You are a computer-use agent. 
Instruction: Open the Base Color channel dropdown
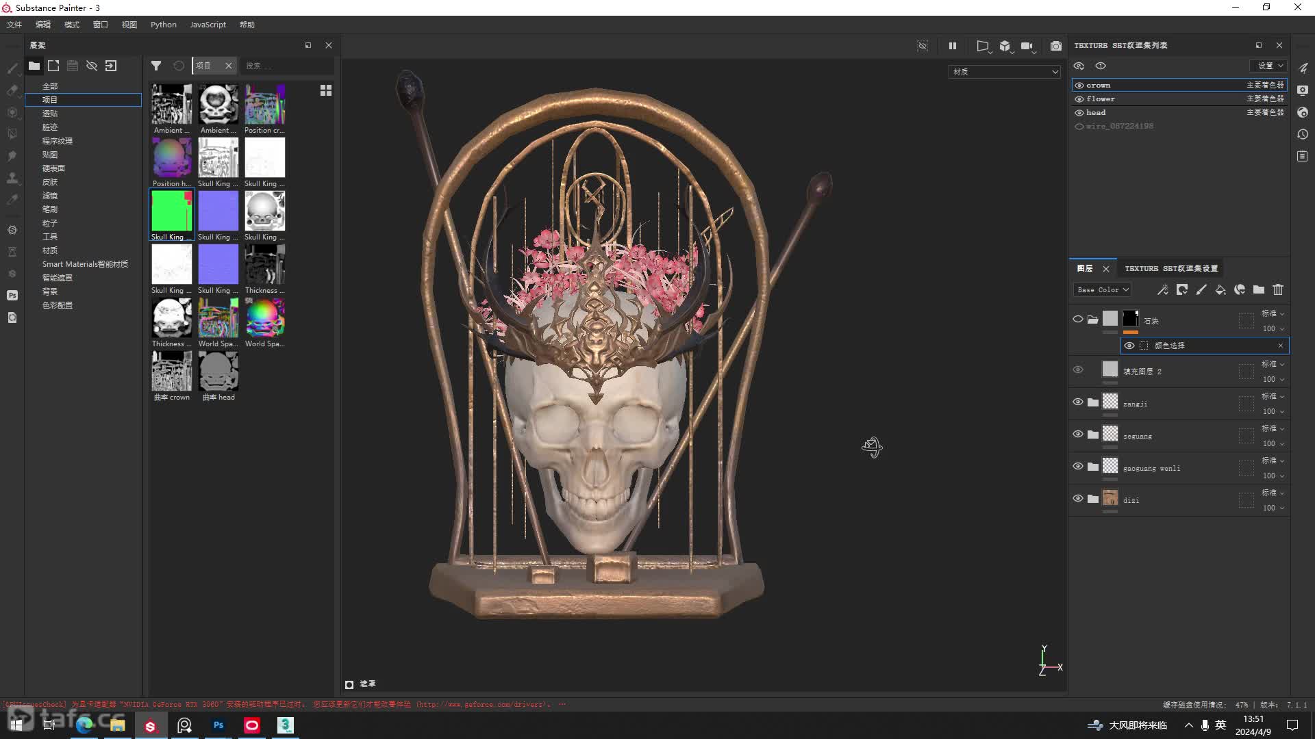[1102, 290]
